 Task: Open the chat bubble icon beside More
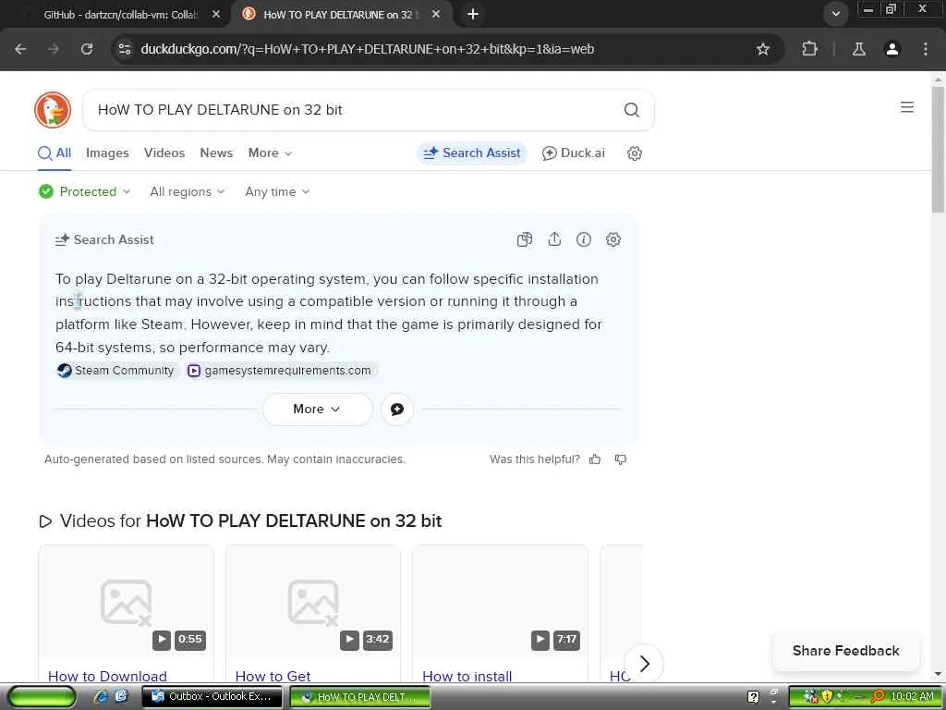click(x=397, y=410)
